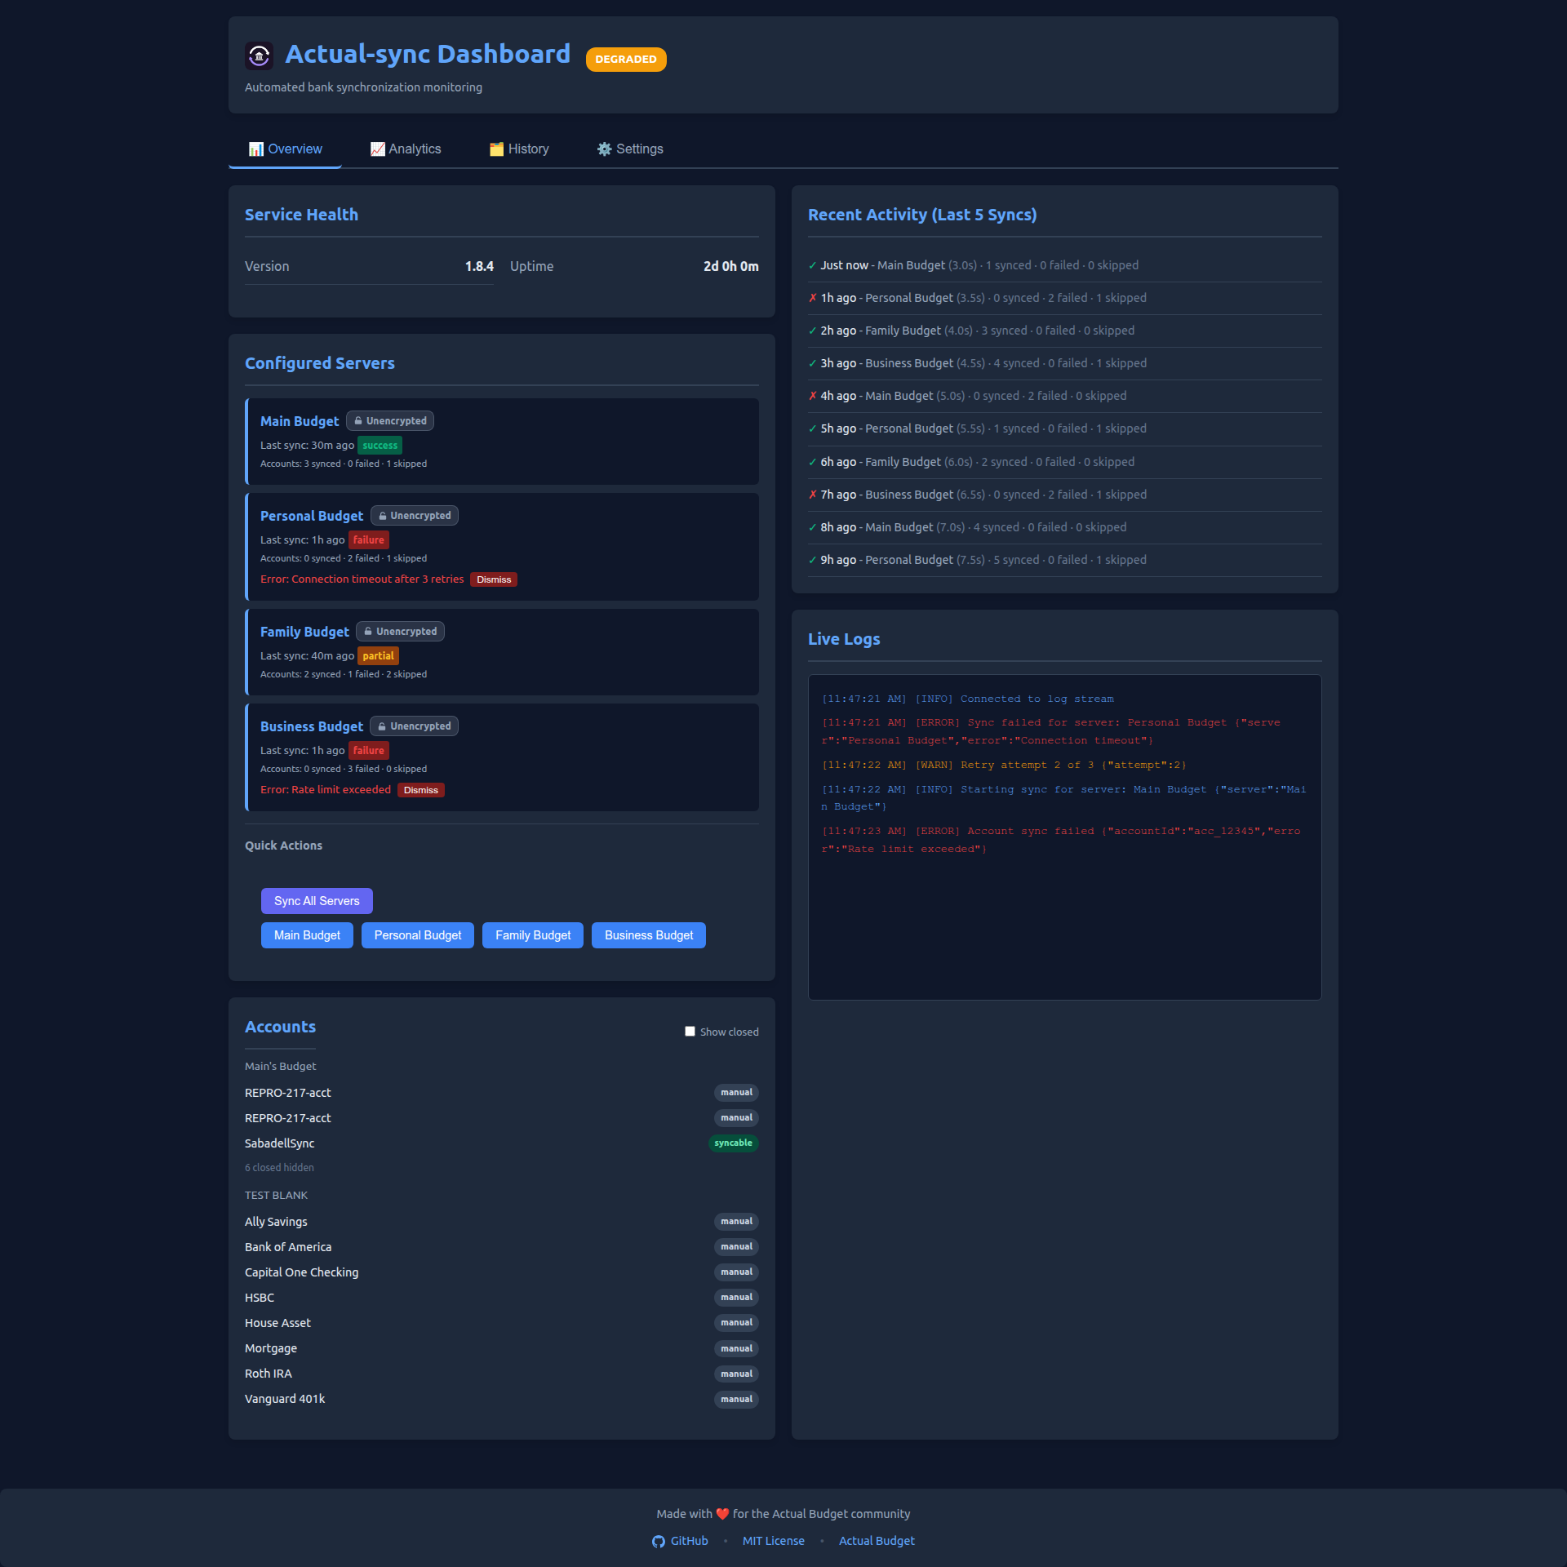Viewport: 1567px width, 1567px height.
Task: Click the folder icon on the History tab
Action: (x=496, y=149)
